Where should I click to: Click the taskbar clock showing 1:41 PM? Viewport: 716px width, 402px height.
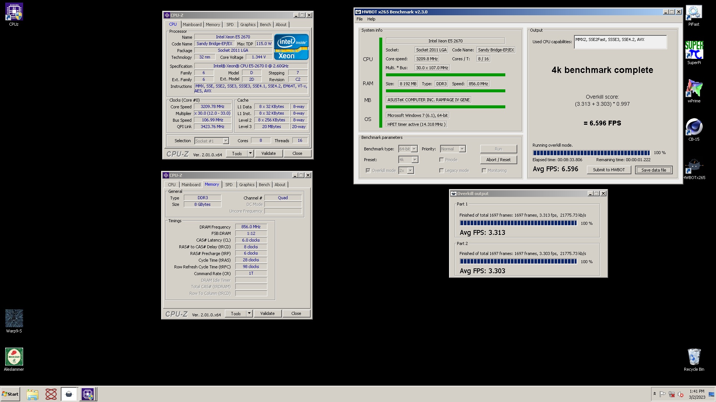click(697, 394)
